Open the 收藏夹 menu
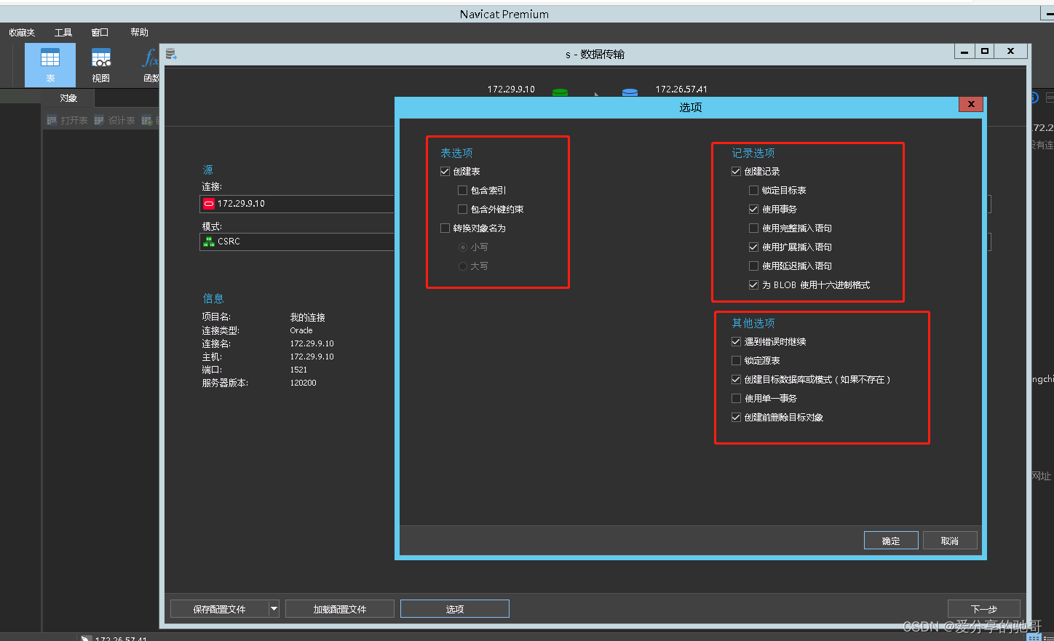The height and width of the screenshot is (641, 1054). click(22, 33)
